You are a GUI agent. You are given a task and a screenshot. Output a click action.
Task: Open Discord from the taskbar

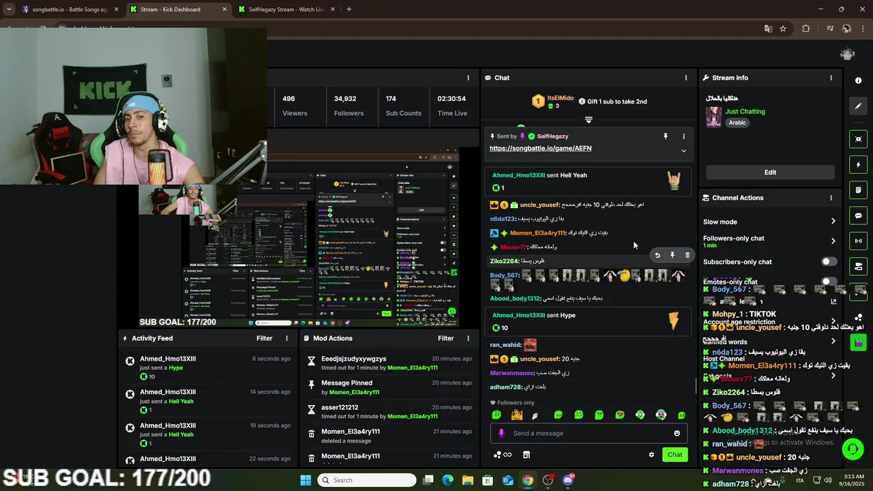(567, 480)
